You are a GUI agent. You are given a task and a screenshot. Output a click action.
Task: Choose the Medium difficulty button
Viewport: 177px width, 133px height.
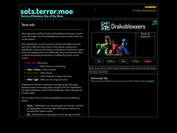coord(111,61)
